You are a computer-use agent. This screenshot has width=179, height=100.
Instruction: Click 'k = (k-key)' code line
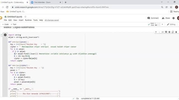click(x=19, y=80)
